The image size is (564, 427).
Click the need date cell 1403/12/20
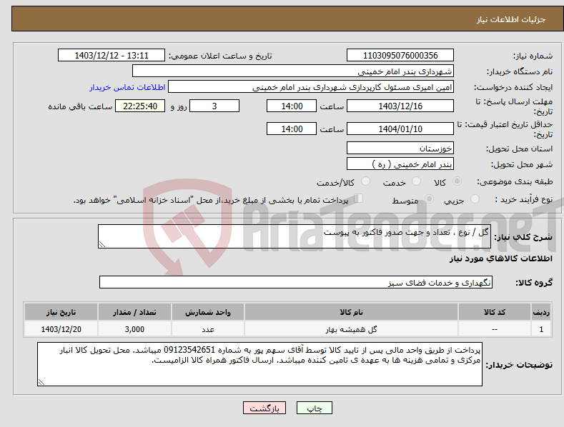pyautogui.click(x=61, y=329)
